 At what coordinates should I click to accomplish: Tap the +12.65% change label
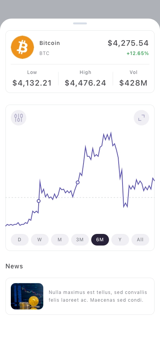(138, 53)
